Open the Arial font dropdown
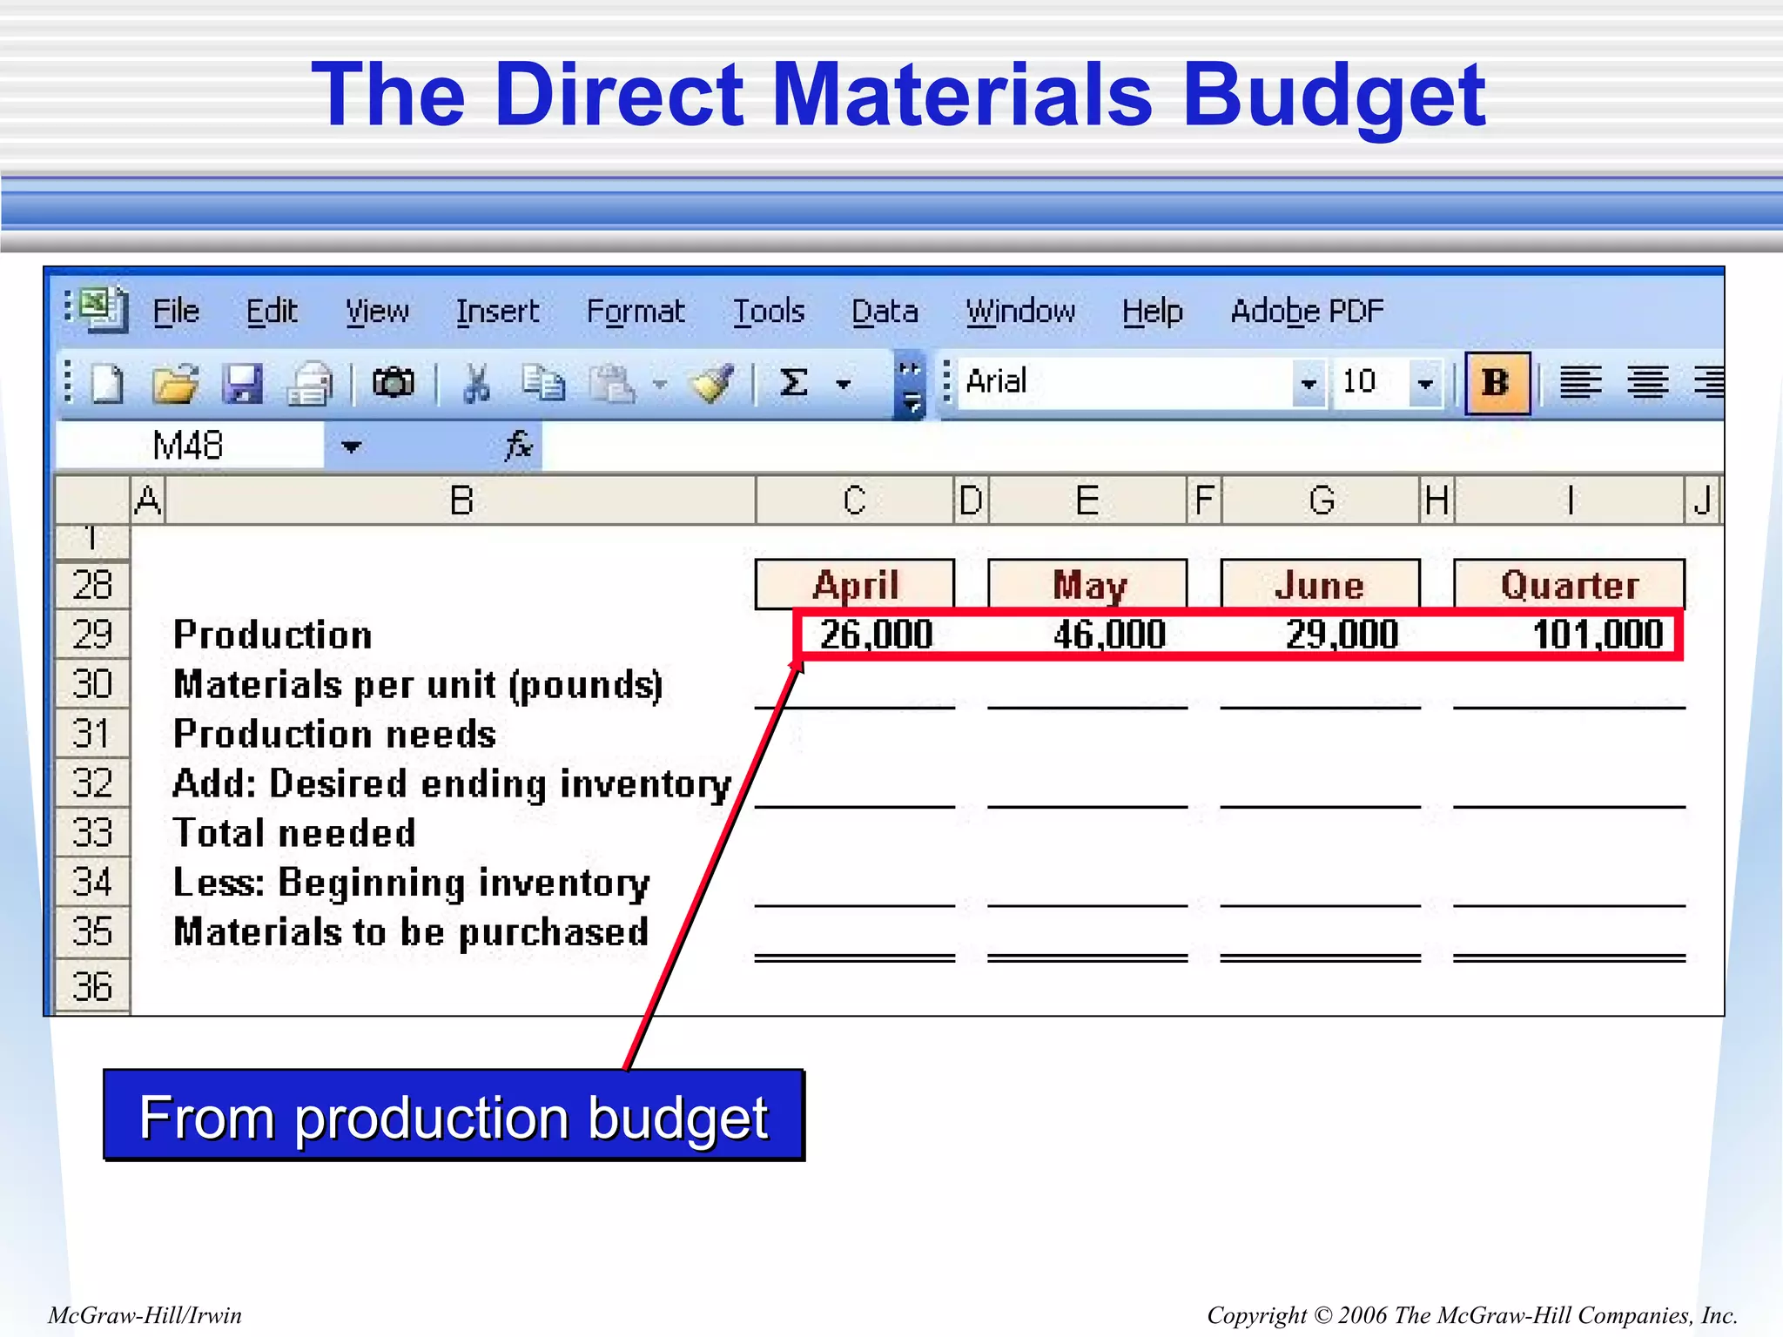Image resolution: width=1783 pixels, height=1337 pixels. coord(1308,383)
